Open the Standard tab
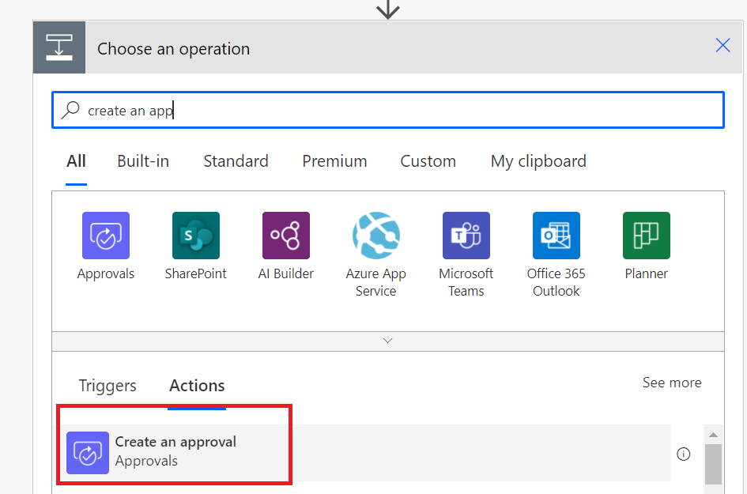This screenshot has width=747, height=494. (x=236, y=161)
